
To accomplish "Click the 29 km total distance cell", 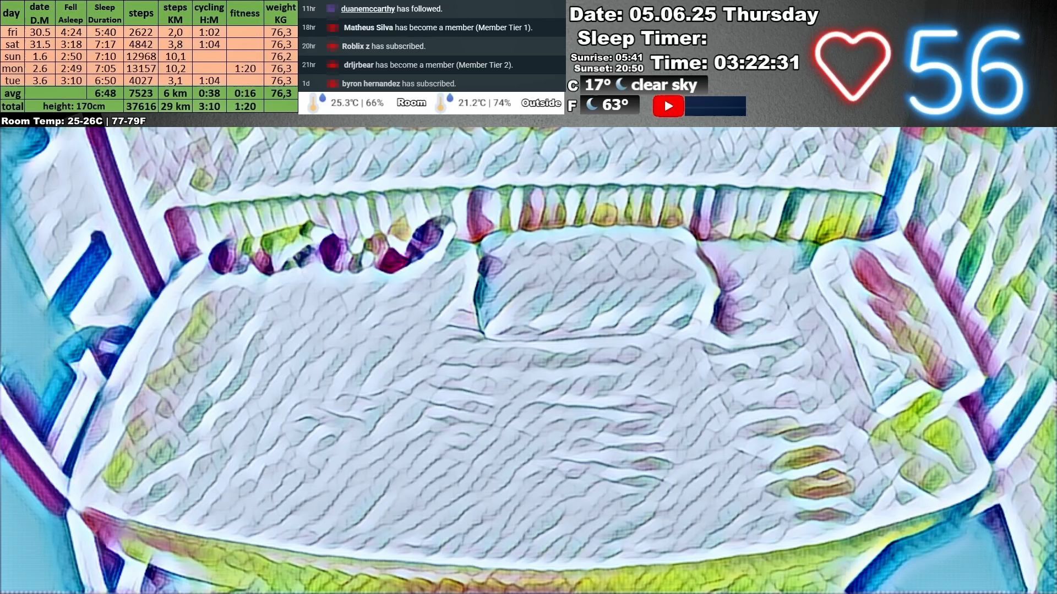I will click(x=175, y=106).
